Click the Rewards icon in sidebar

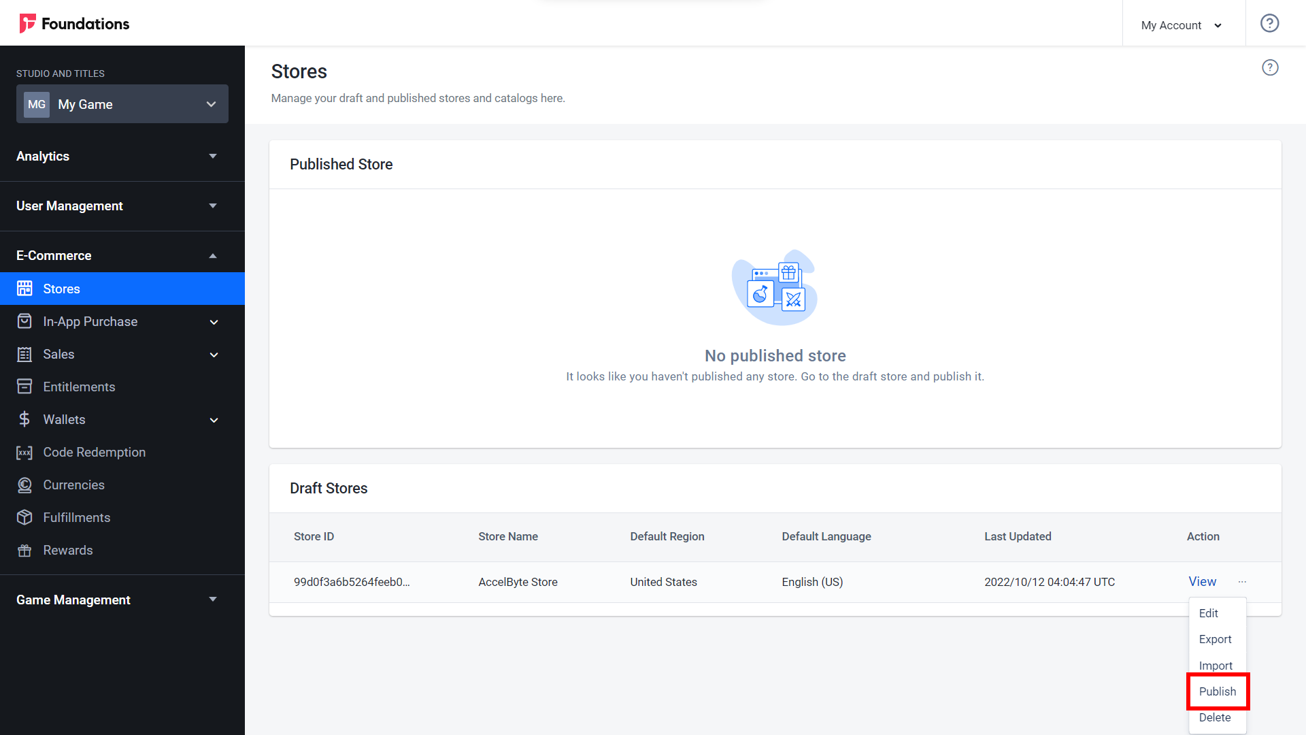[25, 550]
